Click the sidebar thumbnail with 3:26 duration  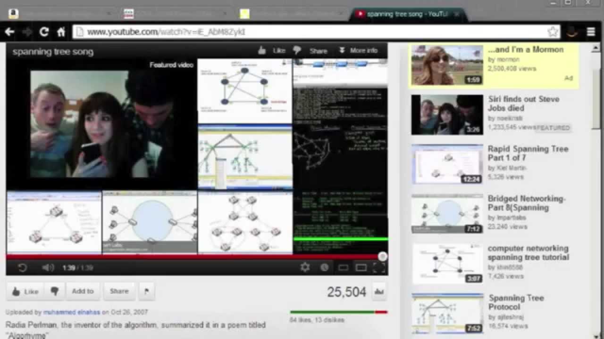click(x=447, y=115)
